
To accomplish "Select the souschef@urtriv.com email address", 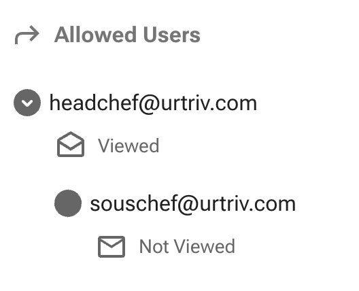I will 193,204.
